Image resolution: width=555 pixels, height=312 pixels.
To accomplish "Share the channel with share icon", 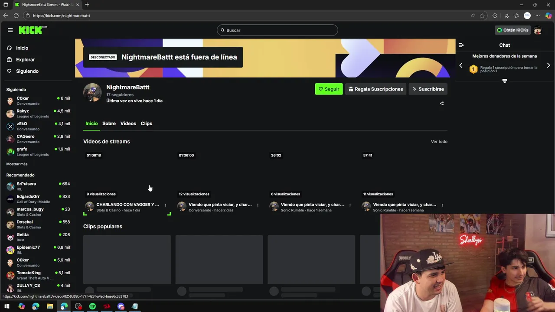I will tap(441, 104).
